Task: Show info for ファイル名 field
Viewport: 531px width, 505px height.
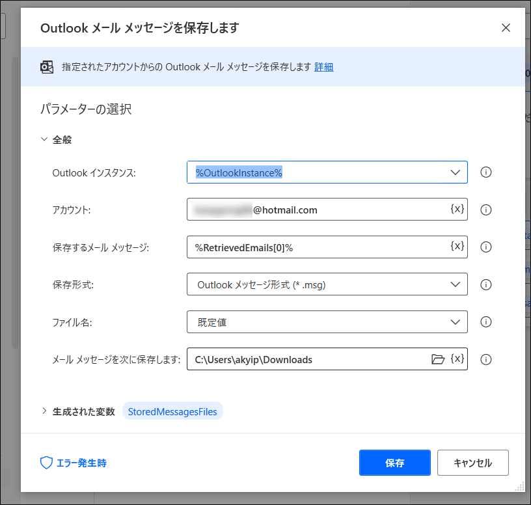Action: (485, 321)
